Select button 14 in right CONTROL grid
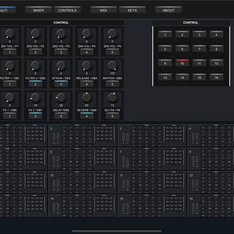Image resolution: width=234 pixels, height=234 pixels. pos(182,77)
